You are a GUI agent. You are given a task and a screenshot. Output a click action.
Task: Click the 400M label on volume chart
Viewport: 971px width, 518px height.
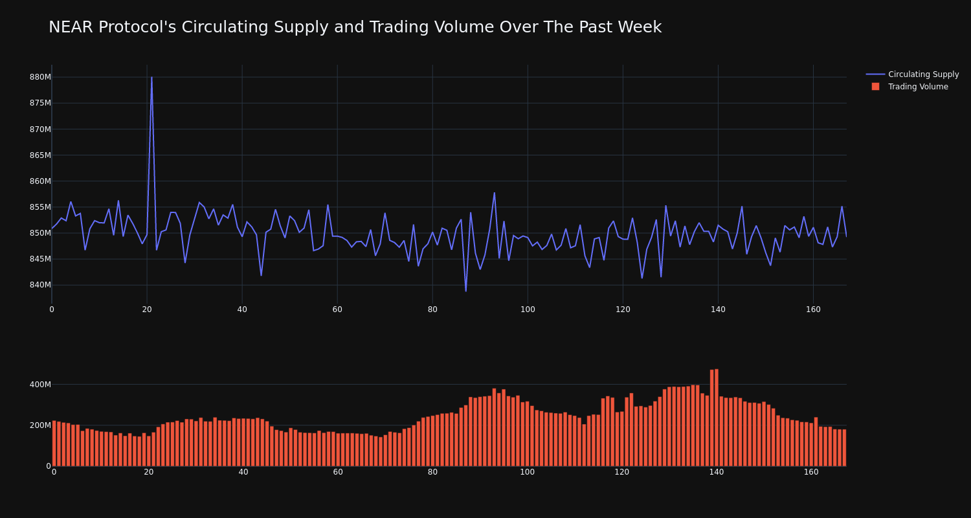(x=40, y=385)
